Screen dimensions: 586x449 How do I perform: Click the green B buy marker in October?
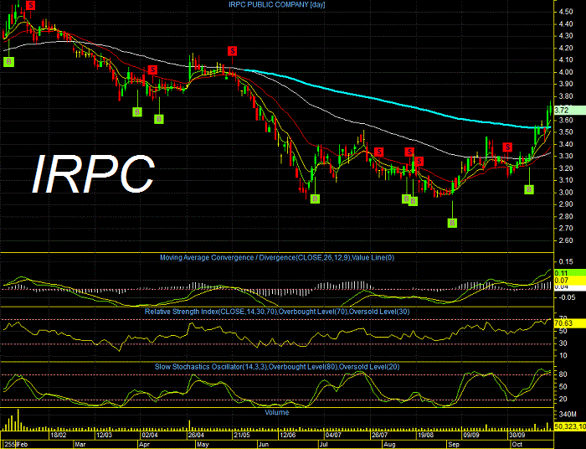(529, 190)
